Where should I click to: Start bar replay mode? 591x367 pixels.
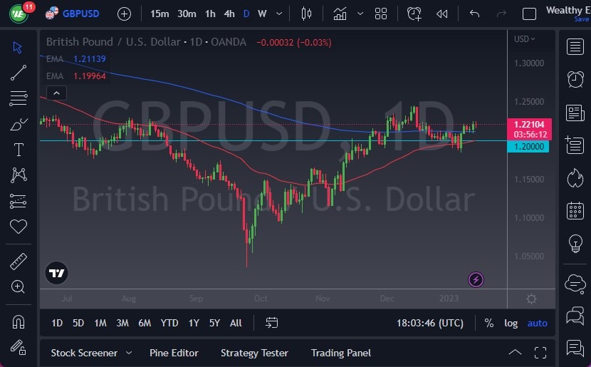point(441,14)
